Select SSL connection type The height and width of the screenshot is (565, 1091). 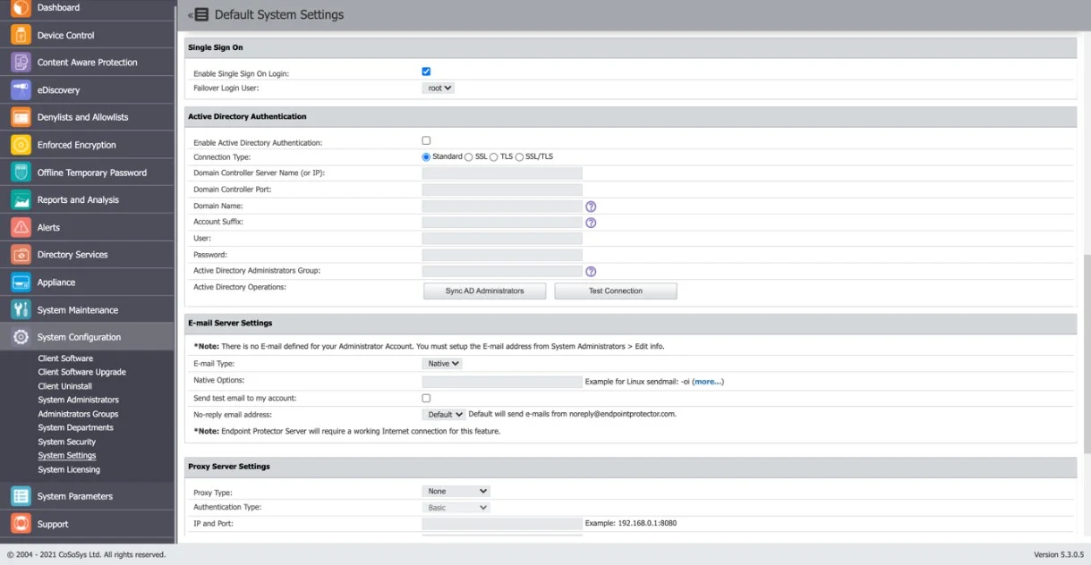(469, 156)
